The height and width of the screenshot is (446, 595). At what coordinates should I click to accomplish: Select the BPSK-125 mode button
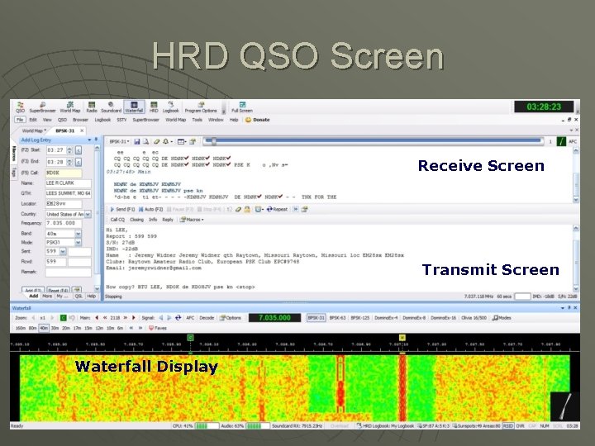(x=359, y=318)
